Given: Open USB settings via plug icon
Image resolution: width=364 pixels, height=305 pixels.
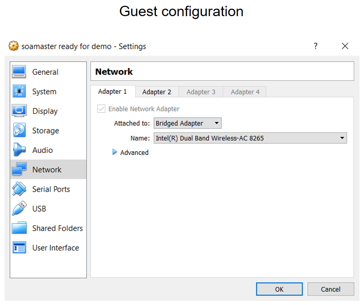Looking at the screenshot, I should coord(19,209).
